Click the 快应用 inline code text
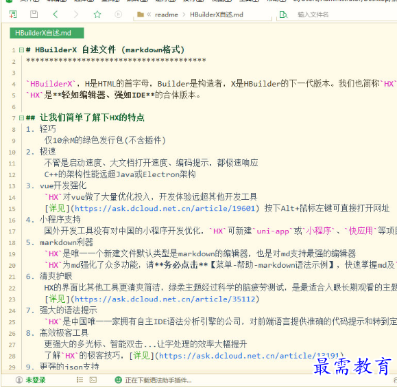 [x=361, y=231]
